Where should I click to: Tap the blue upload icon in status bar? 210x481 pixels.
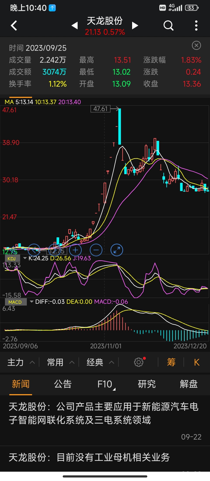coord(52,8)
